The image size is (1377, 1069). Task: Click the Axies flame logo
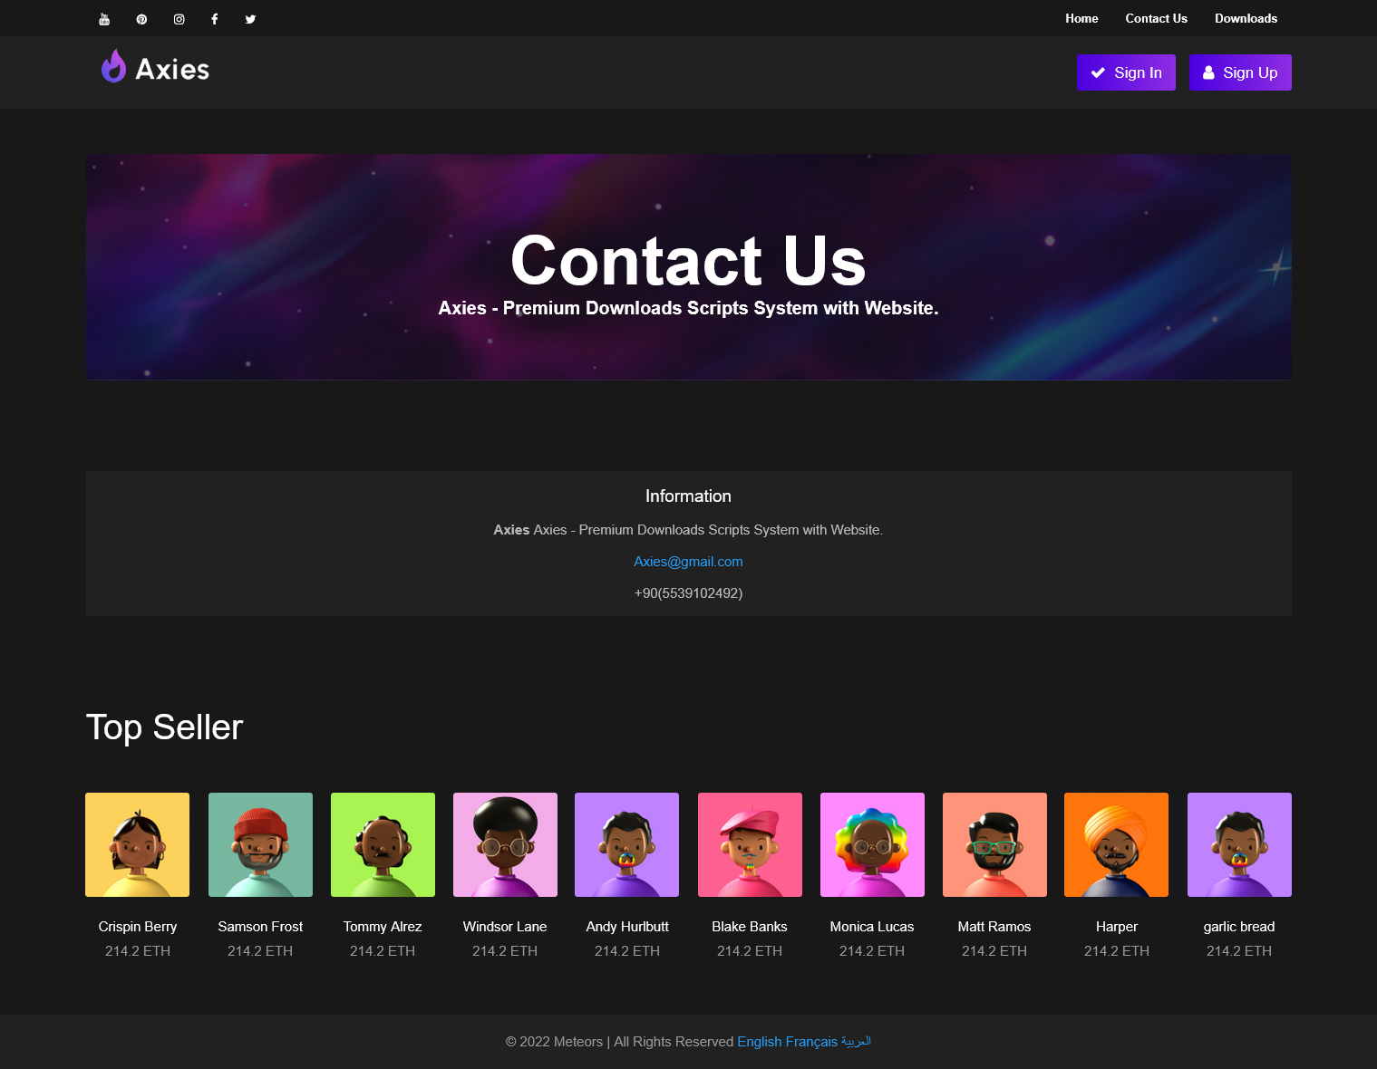113,66
